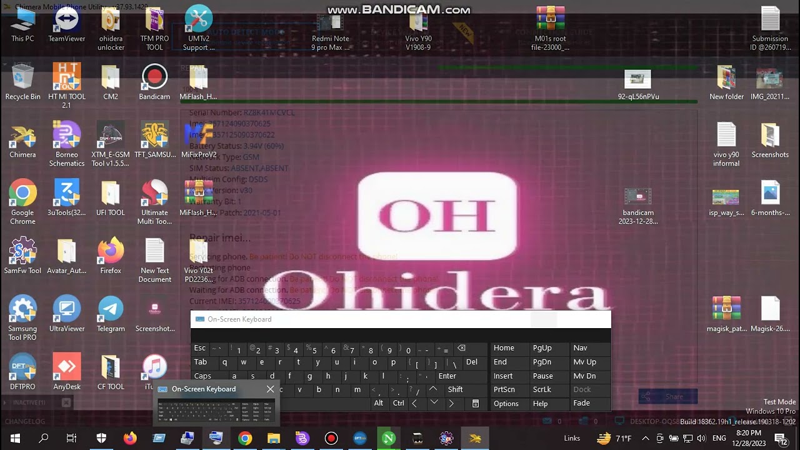Viewport: 800px width, 450px height.
Task: Click the Windows Security shield in taskbar
Action: pos(101,438)
